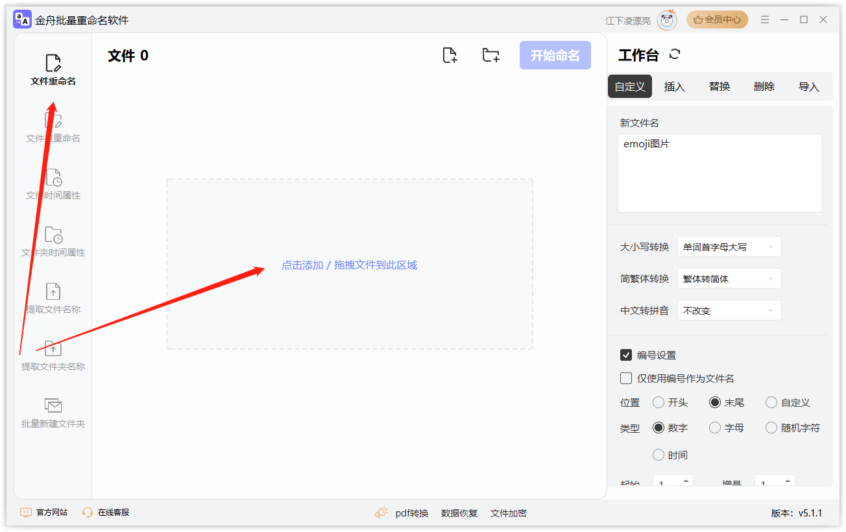Viewport: 846px width, 532px height.
Task: Open the 文件夹重命名 sidebar section
Action: (53, 127)
